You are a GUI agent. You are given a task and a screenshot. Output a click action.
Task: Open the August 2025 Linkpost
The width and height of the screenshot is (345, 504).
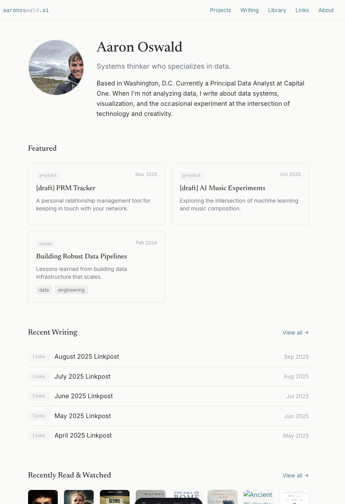[x=87, y=357]
